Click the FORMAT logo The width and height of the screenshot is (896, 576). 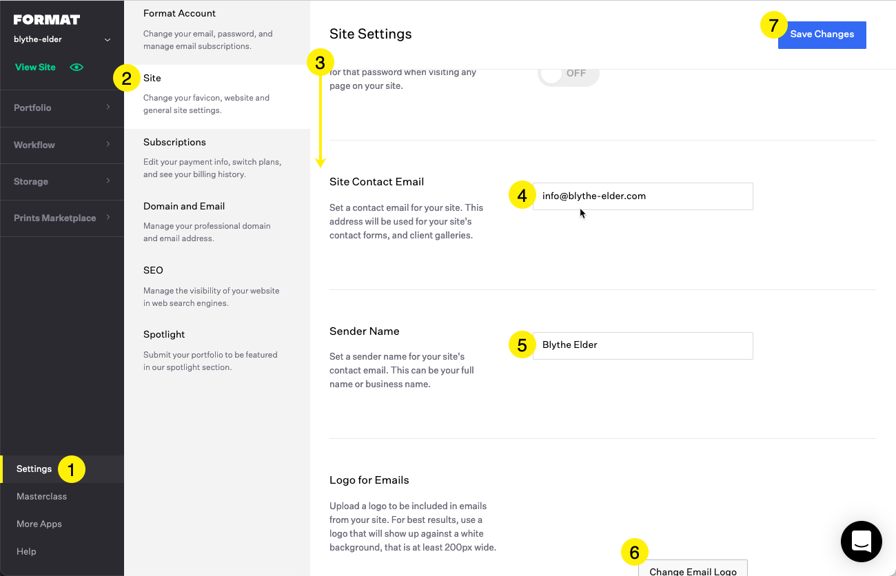coord(47,19)
